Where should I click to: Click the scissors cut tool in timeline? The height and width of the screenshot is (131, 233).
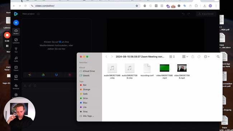pyautogui.click(x=25, y=86)
